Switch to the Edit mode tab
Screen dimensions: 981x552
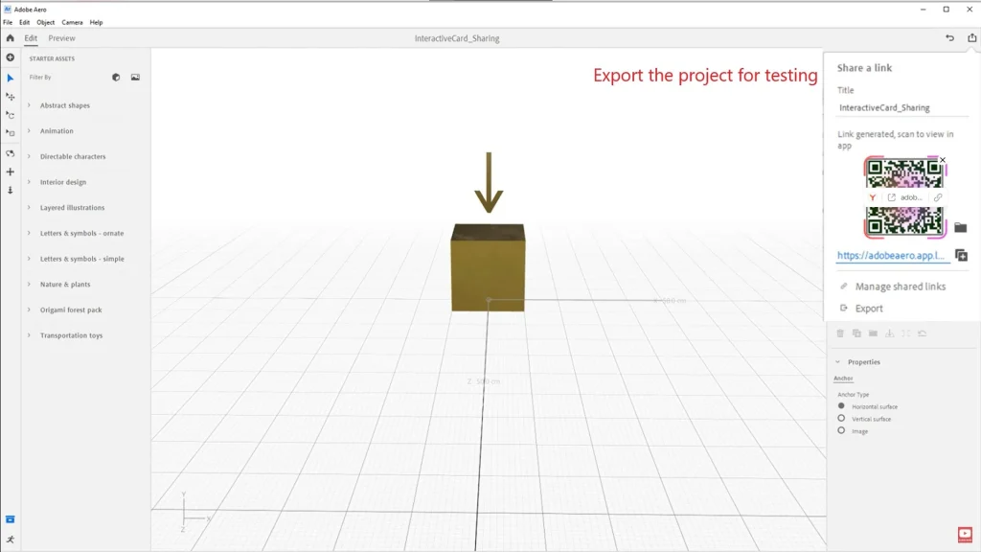[x=31, y=38]
